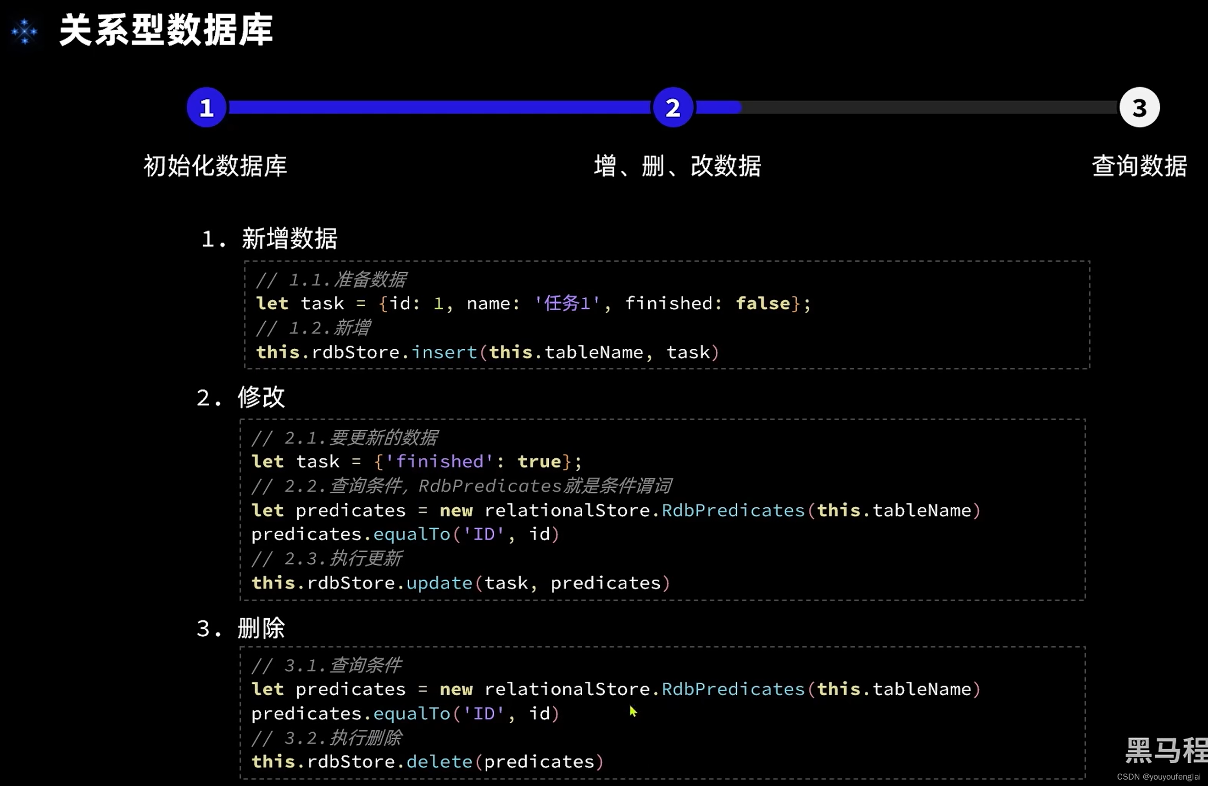Screen dimensions: 1208x786
Task: Click the heading 修改
Action: 261,397
